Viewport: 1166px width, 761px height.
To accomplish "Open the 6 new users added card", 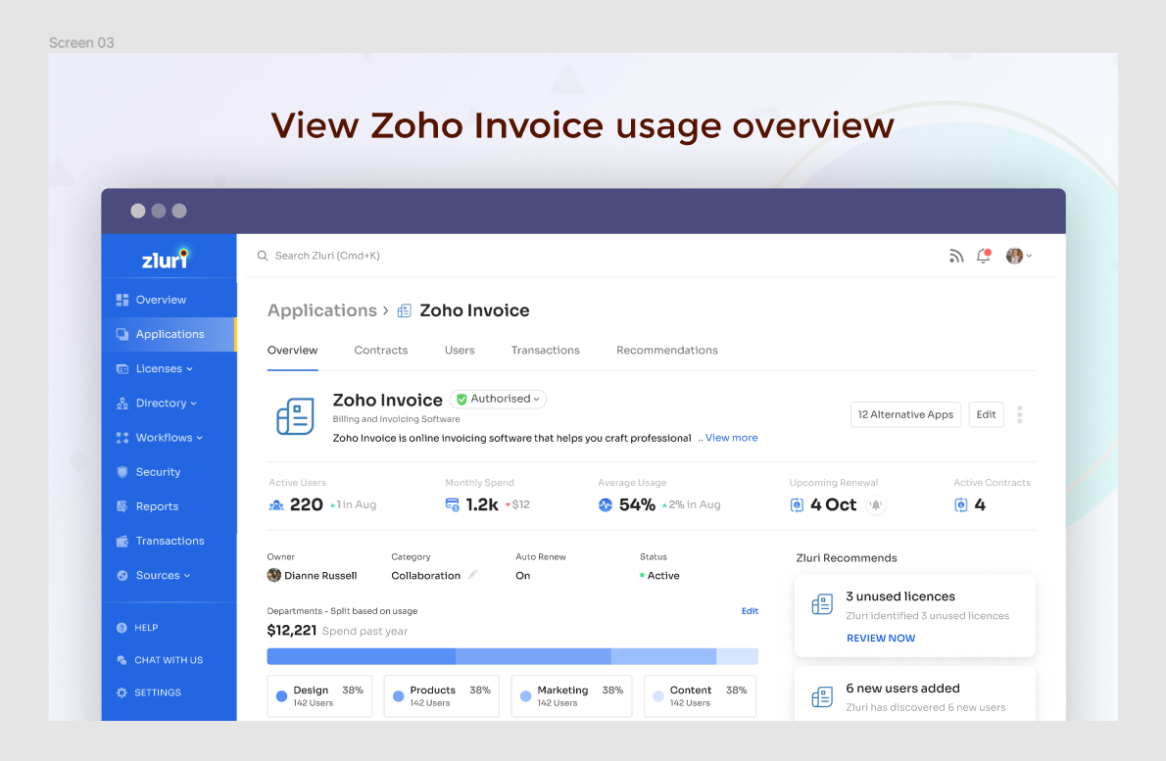I will [914, 694].
